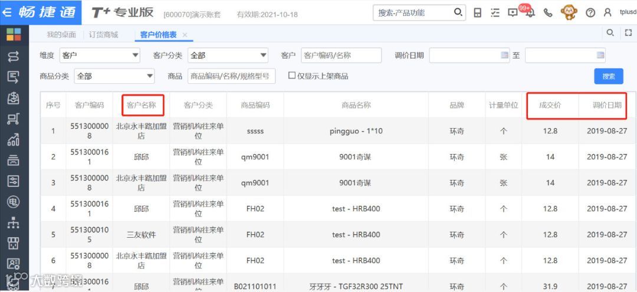Click the 序号 column header
Screen dimensions: 637x292
coord(53,105)
